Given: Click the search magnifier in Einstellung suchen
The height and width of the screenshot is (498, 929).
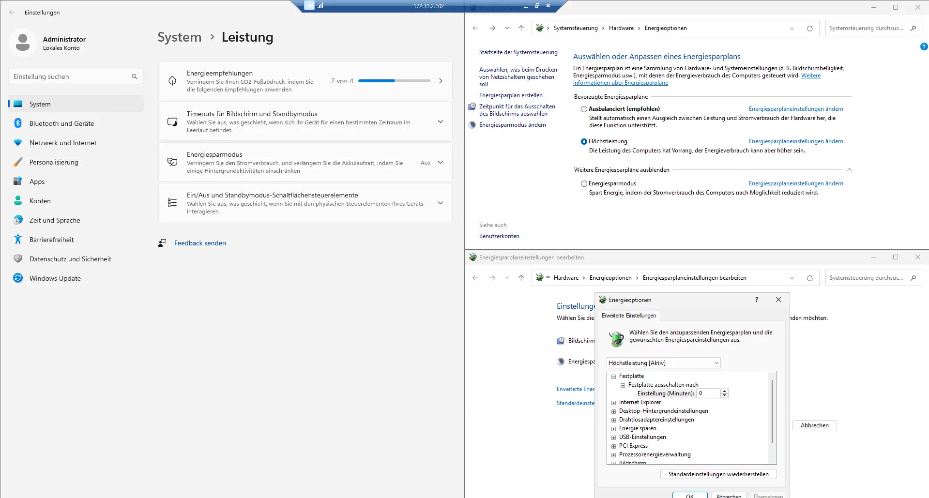Looking at the screenshot, I should coord(135,76).
